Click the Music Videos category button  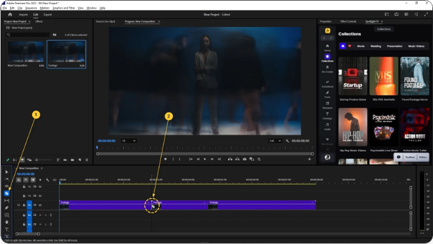[417, 46]
